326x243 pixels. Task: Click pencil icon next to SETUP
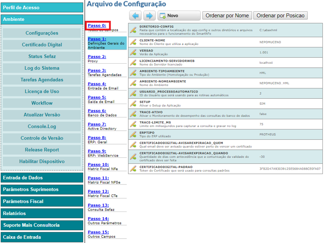[133, 104]
